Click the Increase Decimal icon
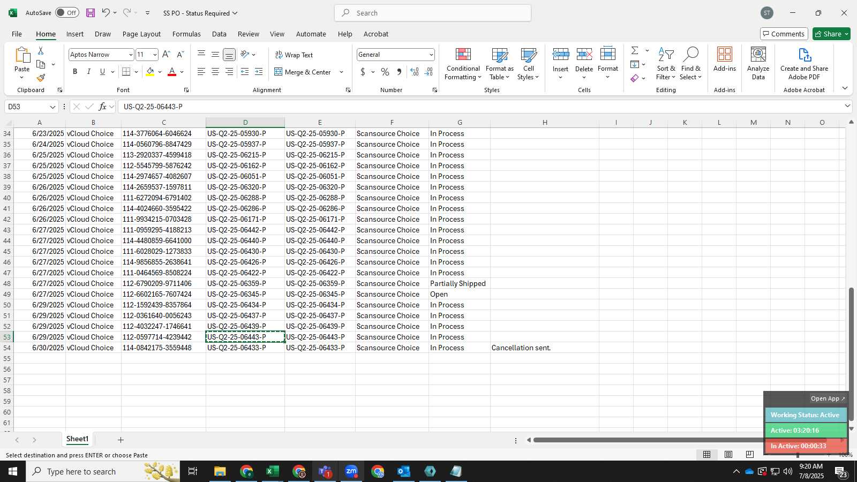Viewport: 857px width, 482px height. click(415, 72)
